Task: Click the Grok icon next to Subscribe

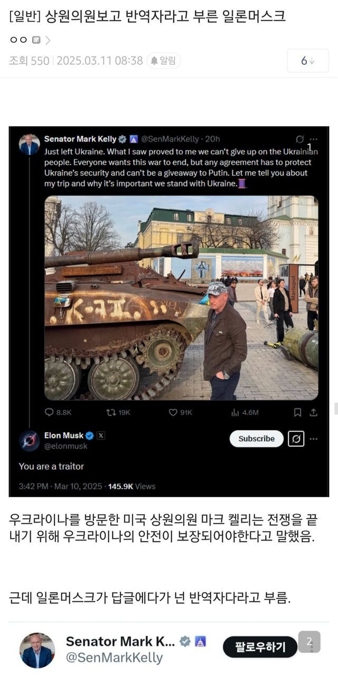Action: 296,438
